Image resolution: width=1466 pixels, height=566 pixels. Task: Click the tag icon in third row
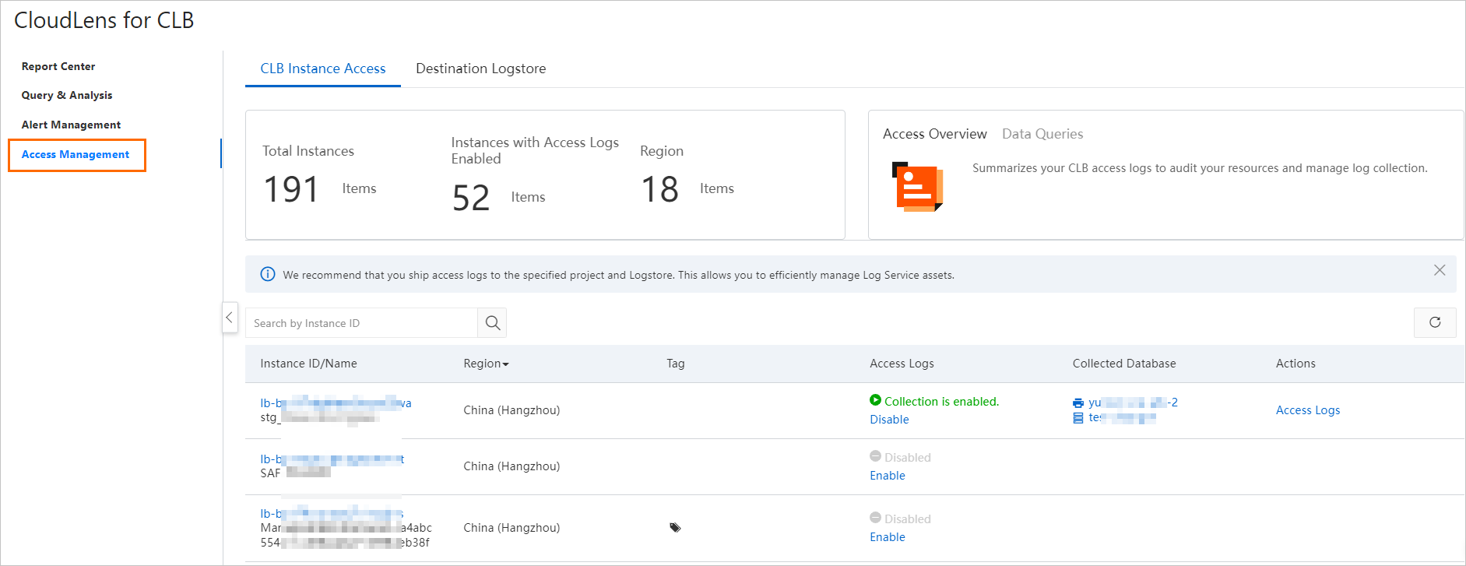pyautogui.click(x=675, y=528)
